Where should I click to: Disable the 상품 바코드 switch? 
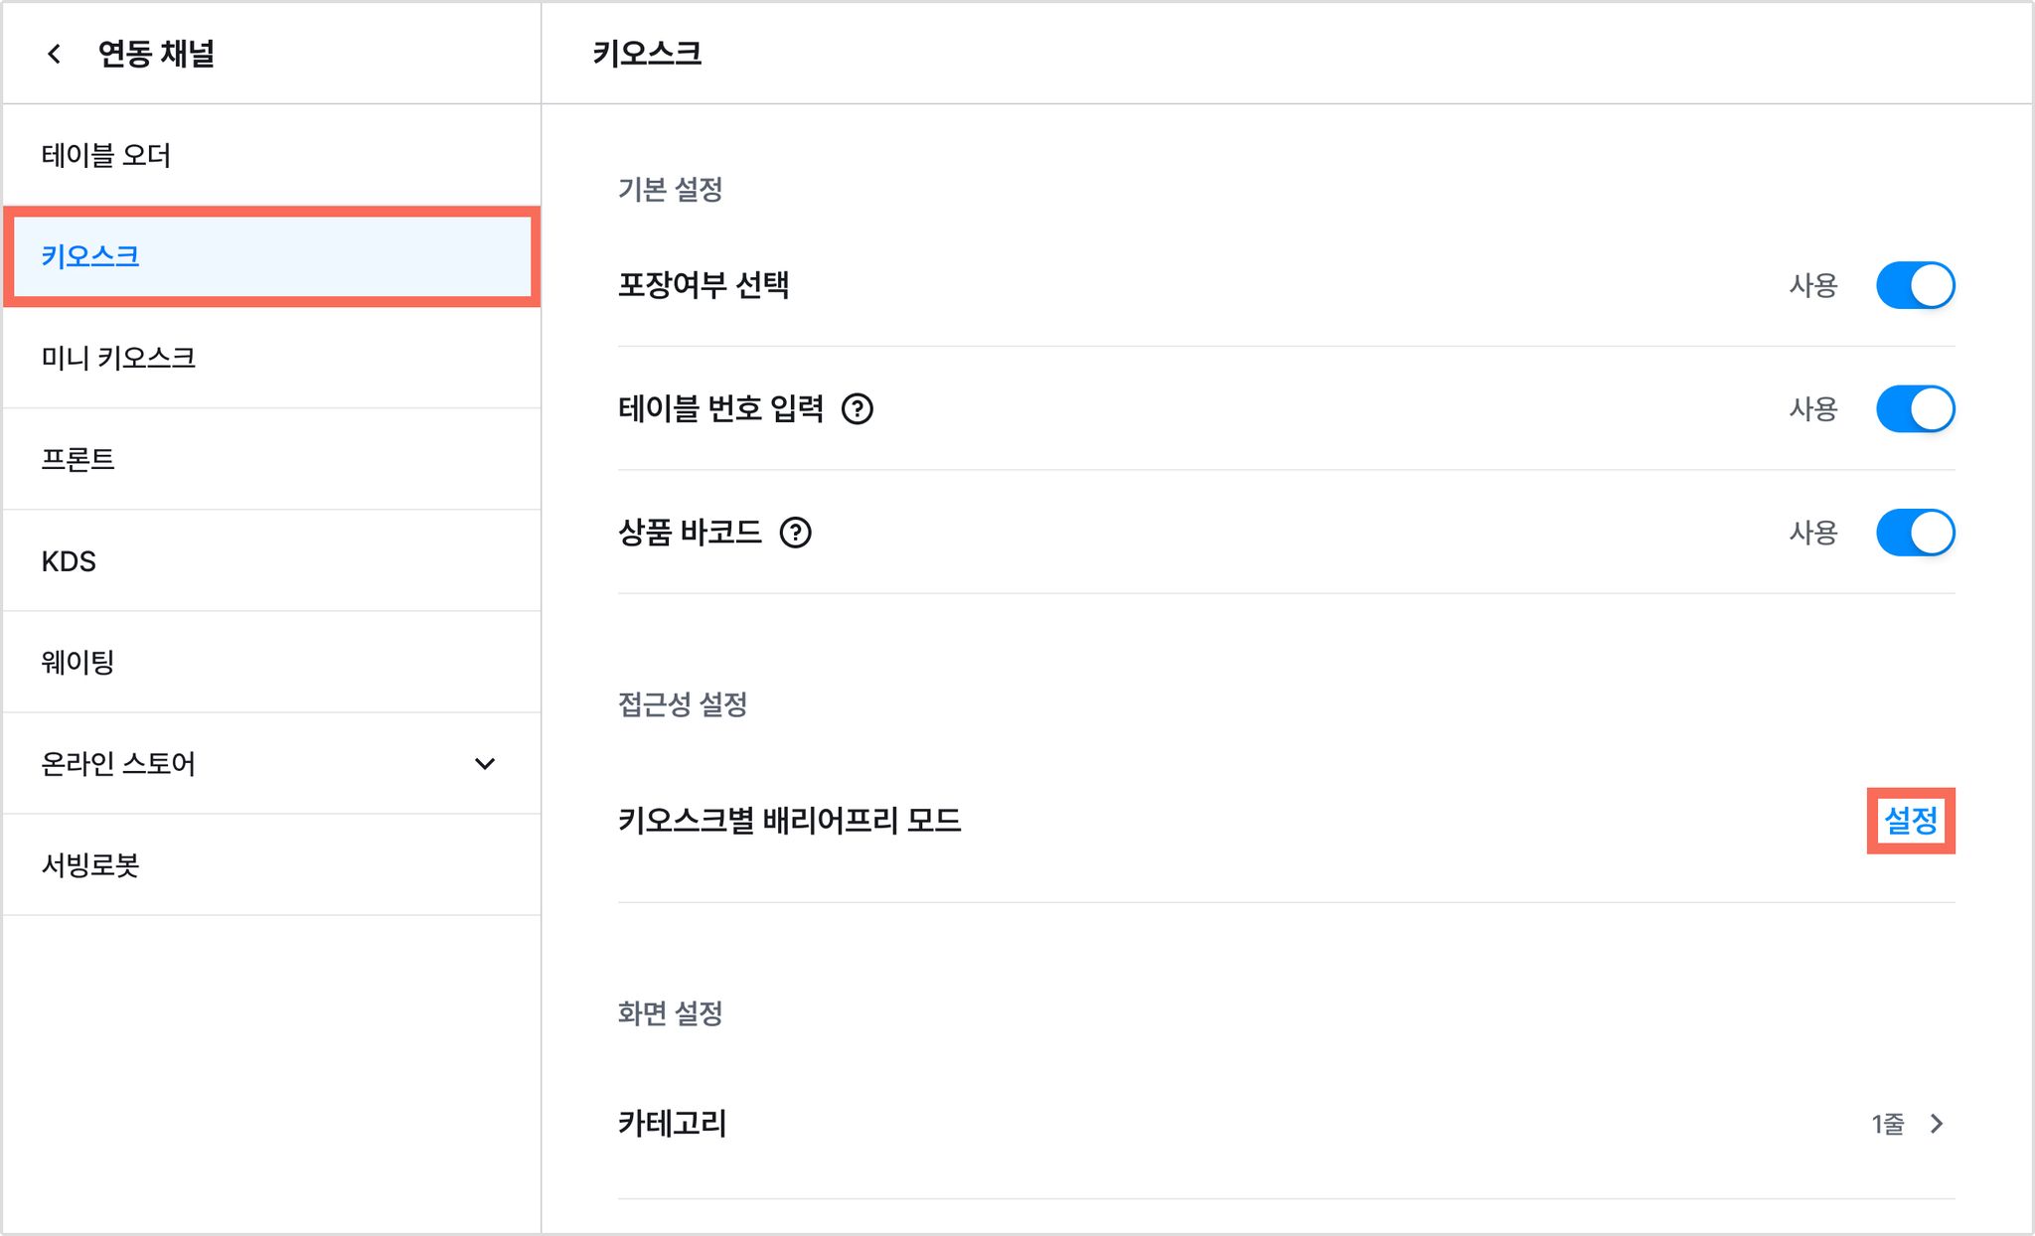point(1915,533)
